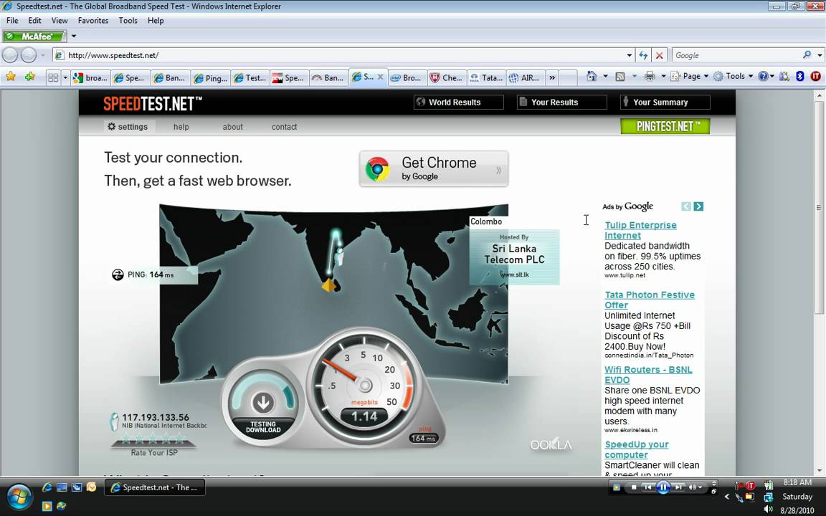Click the Bluetooth toolbar icon
Viewport: 826px width, 516px height.
pyautogui.click(x=799, y=77)
